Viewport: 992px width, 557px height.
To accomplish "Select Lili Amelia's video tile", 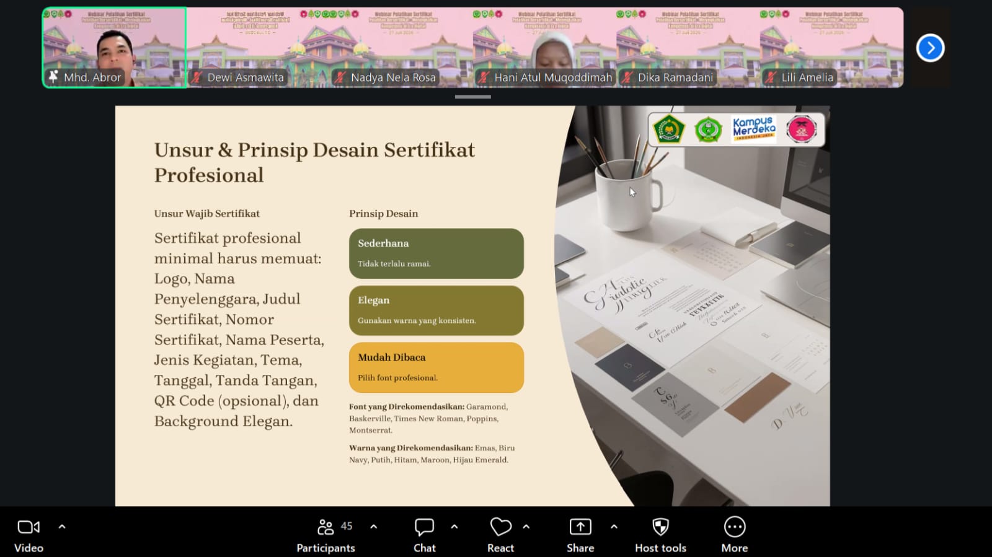I will (x=832, y=48).
